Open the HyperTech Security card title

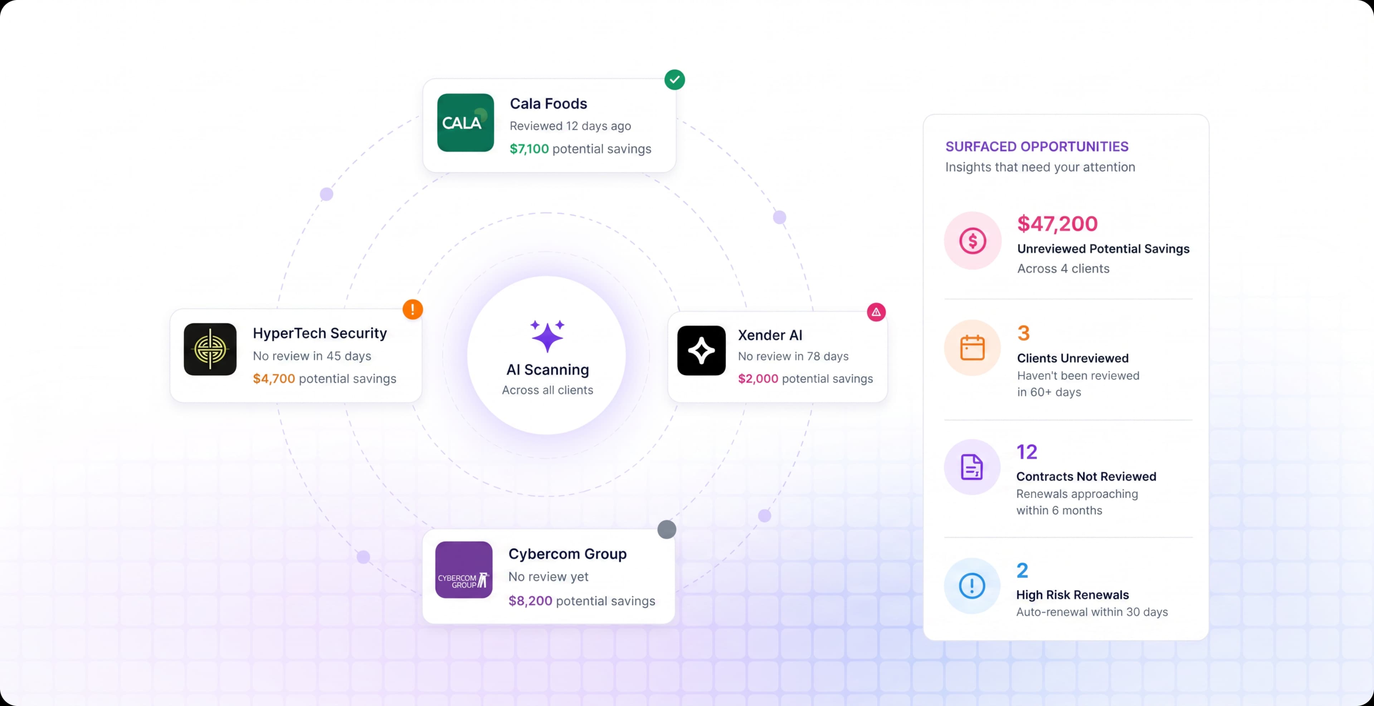[320, 333]
